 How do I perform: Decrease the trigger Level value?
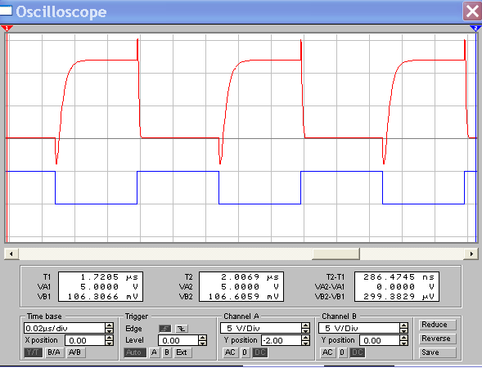203,343
